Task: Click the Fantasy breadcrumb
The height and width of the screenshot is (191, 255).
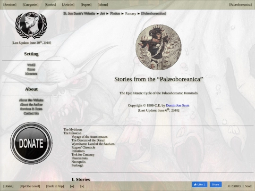Action: click(x=131, y=14)
